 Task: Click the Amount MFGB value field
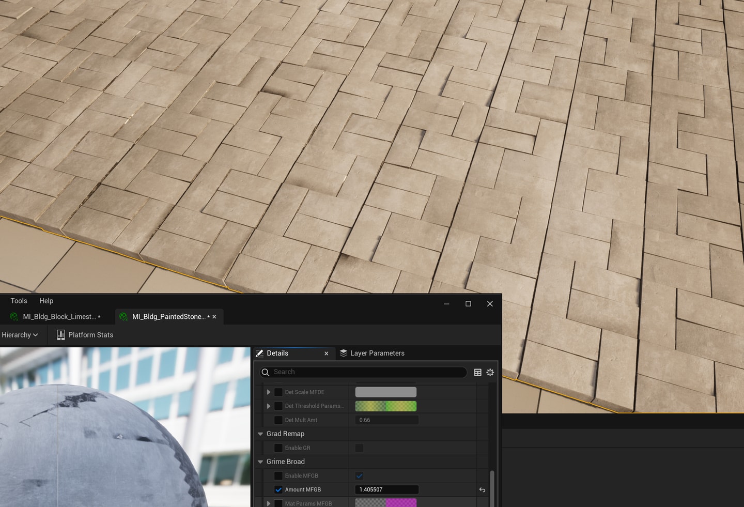pyautogui.click(x=387, y=490)
